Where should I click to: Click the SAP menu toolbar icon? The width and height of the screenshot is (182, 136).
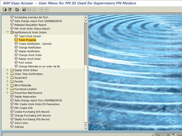10,10
